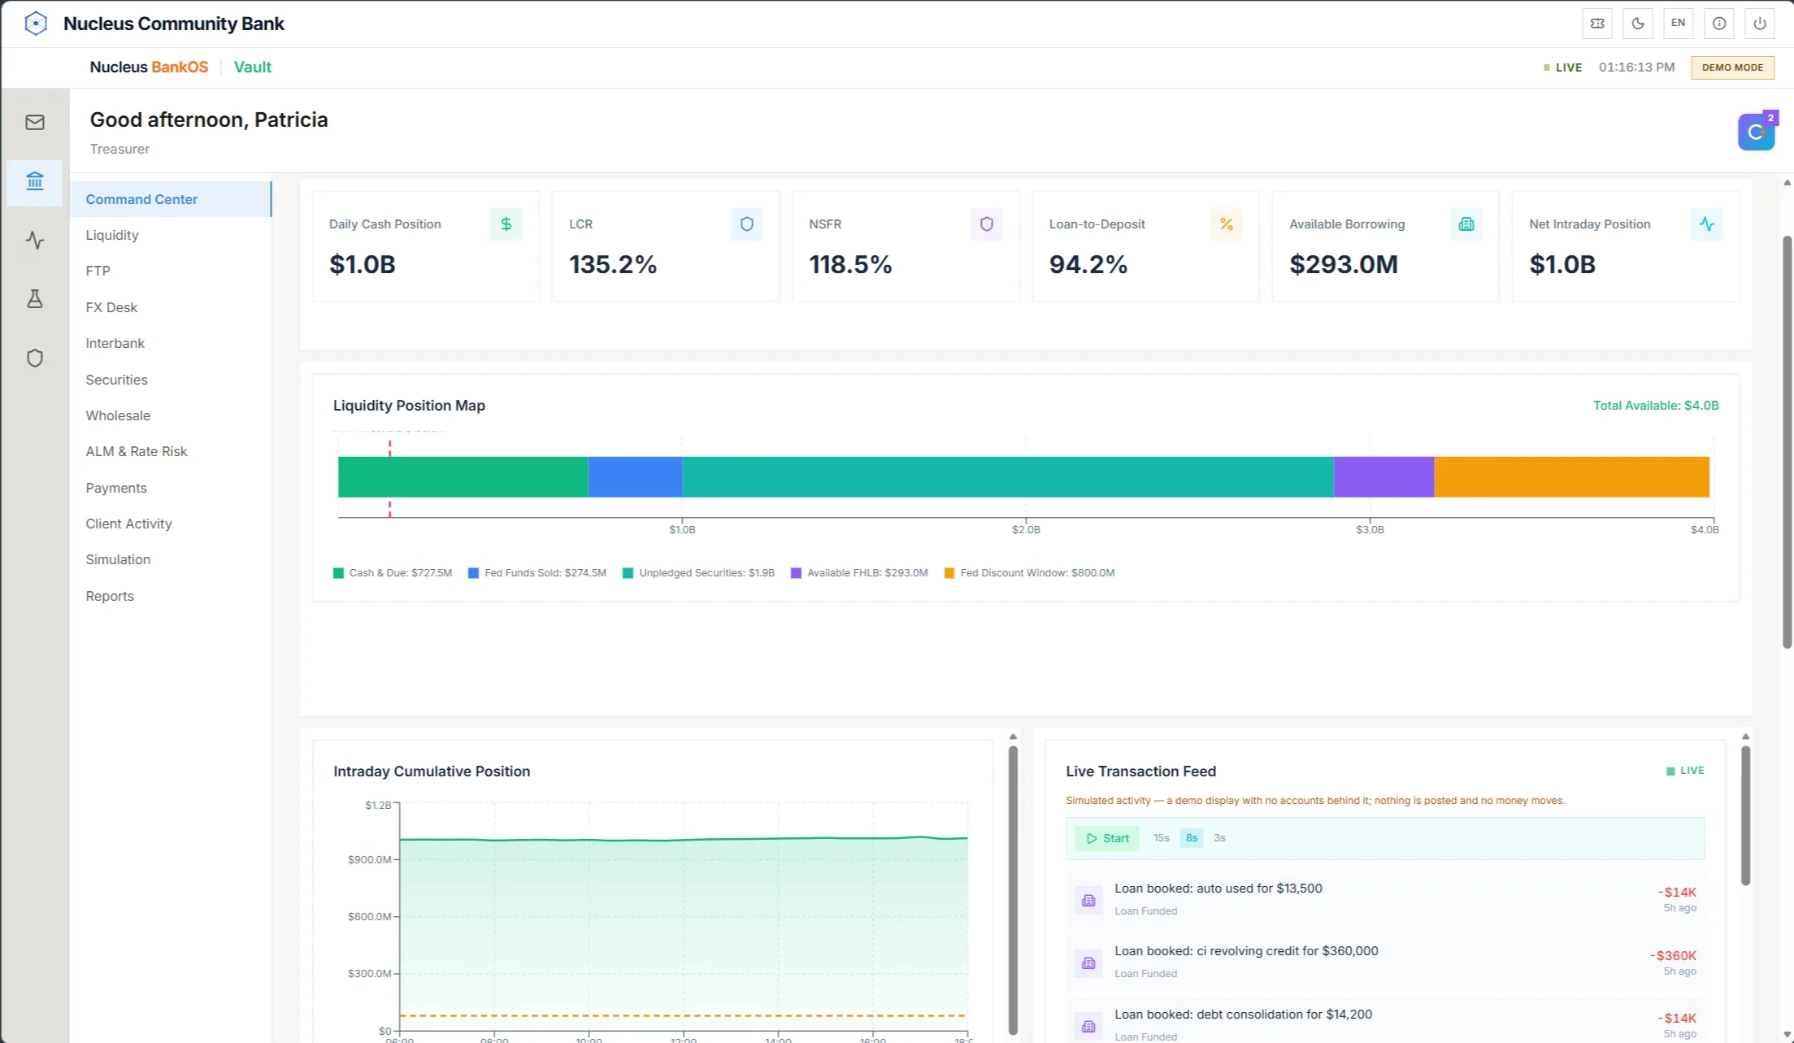
Task: Click the dollar icon on Daily Cash Position
Action: 506,224
